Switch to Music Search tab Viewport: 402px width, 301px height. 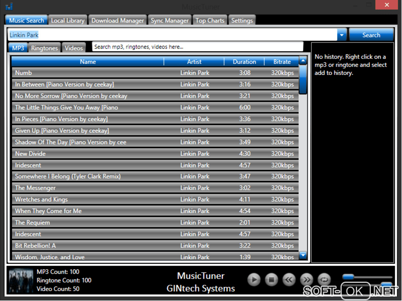(26, 21)
